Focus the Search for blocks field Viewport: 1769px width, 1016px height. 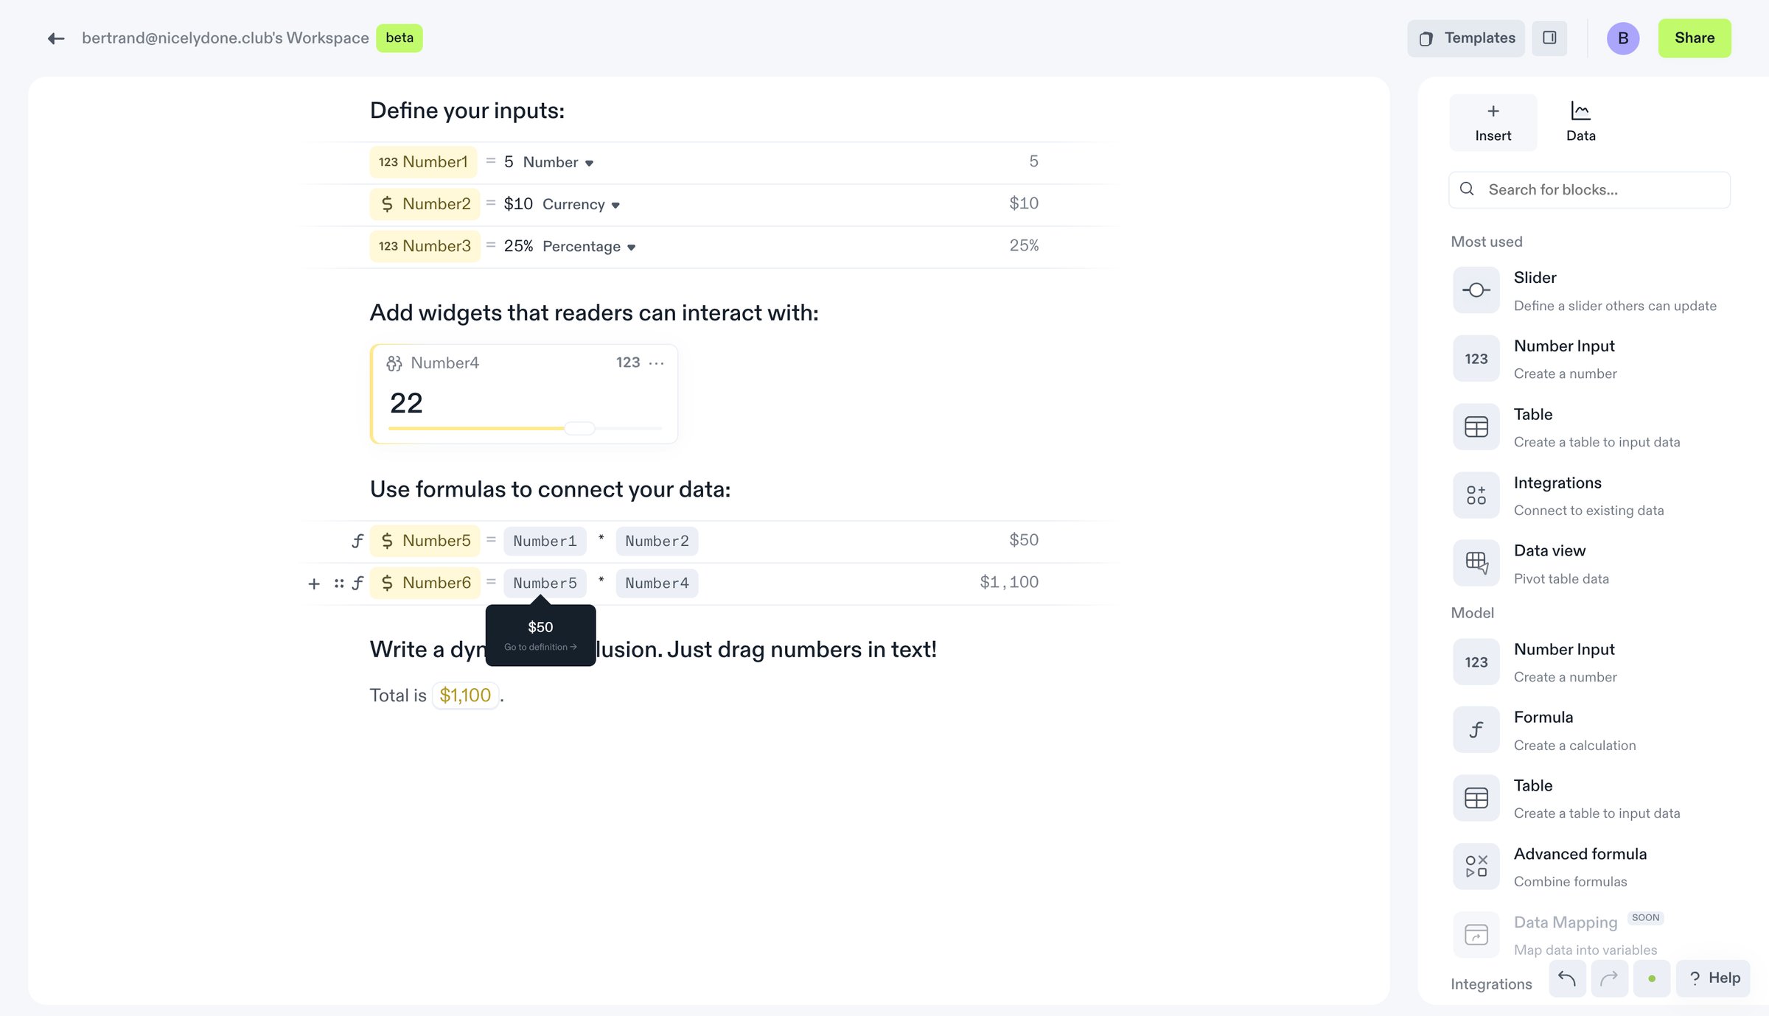coord(1589,190)
